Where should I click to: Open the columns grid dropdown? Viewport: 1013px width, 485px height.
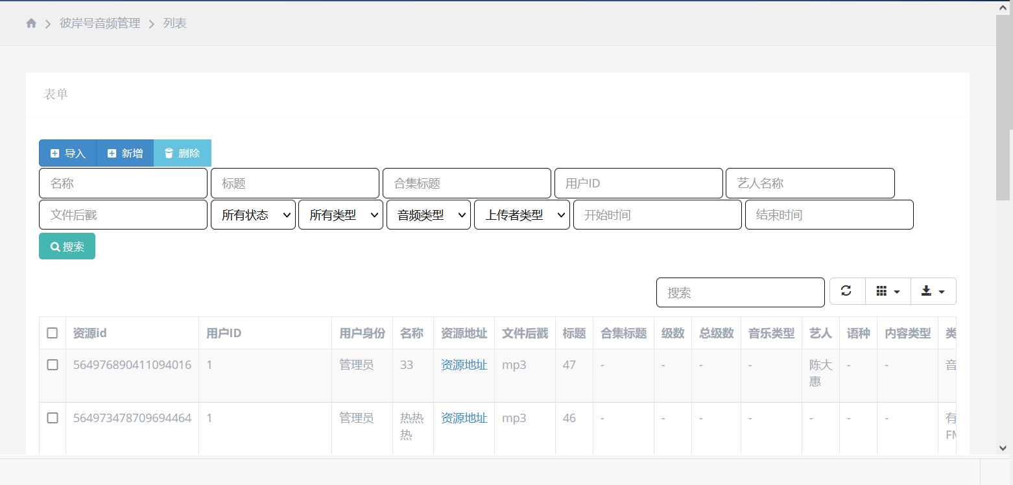888,291
